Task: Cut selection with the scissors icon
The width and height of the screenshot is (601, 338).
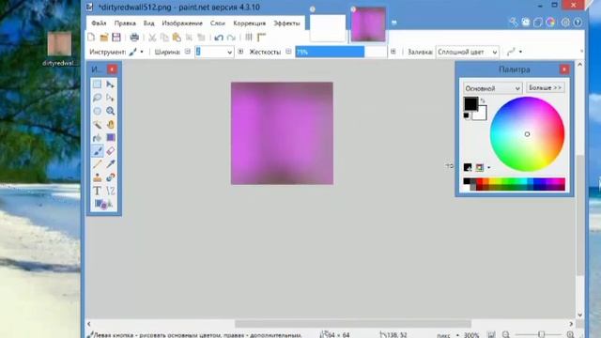Action: point(152,38)
